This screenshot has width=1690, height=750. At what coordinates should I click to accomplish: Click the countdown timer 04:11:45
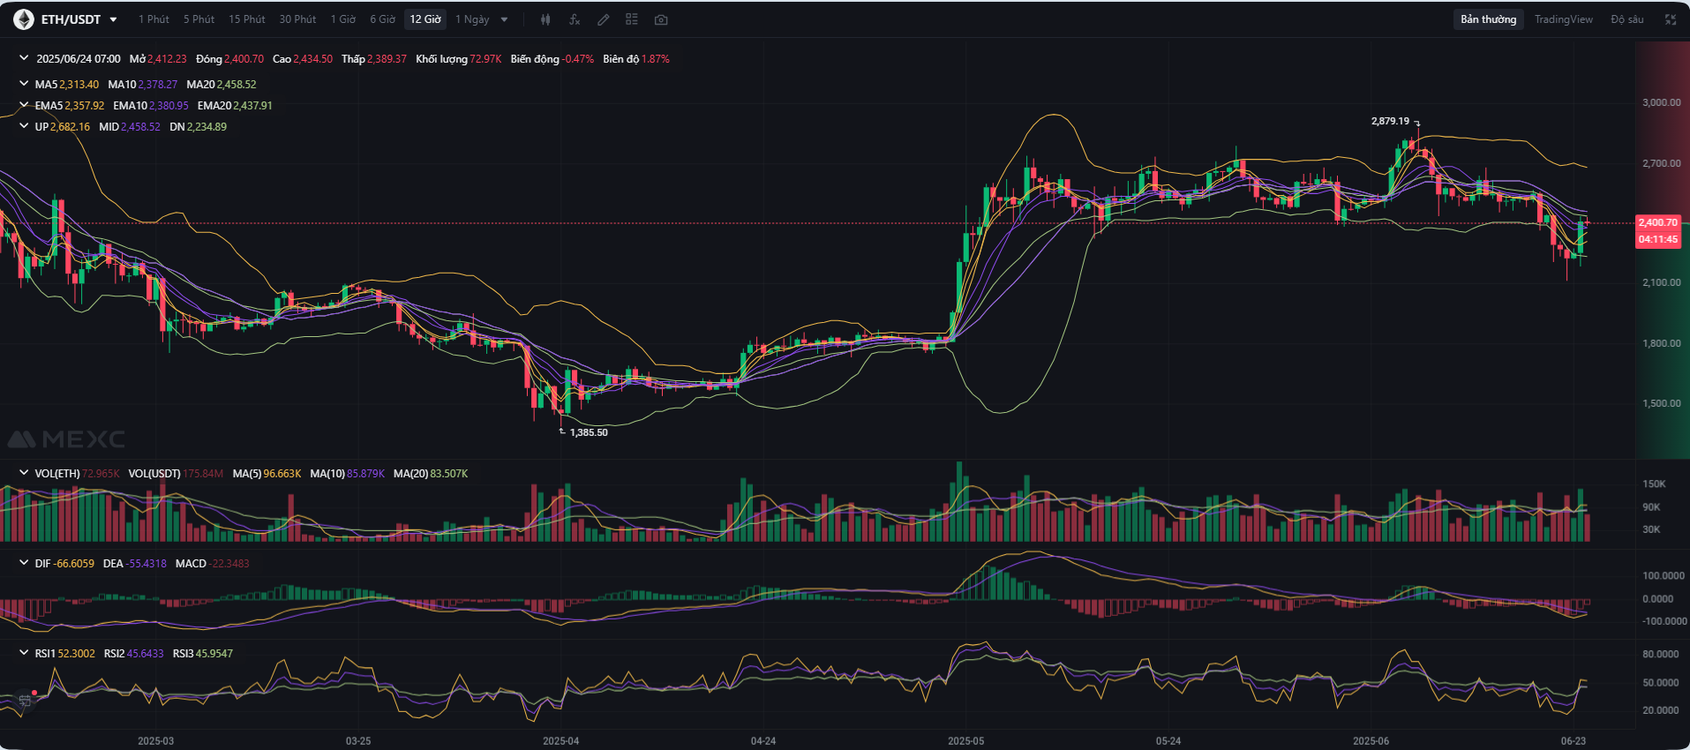point(1658,240)
